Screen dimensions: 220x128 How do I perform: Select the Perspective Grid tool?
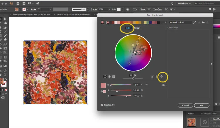(x=5, y=53)
